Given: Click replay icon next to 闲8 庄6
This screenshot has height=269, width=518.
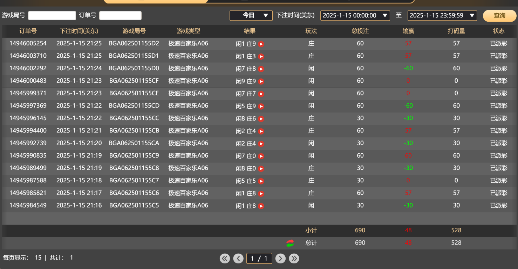Looking at the screenshot, I should (x=261, y=118).
